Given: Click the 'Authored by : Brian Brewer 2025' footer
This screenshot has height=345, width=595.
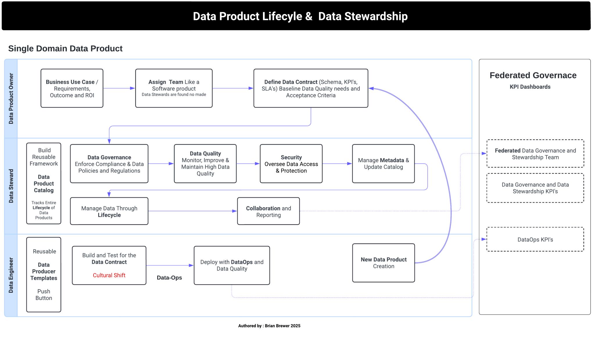Looking at the screenshot, I should (x=269, y=326).
